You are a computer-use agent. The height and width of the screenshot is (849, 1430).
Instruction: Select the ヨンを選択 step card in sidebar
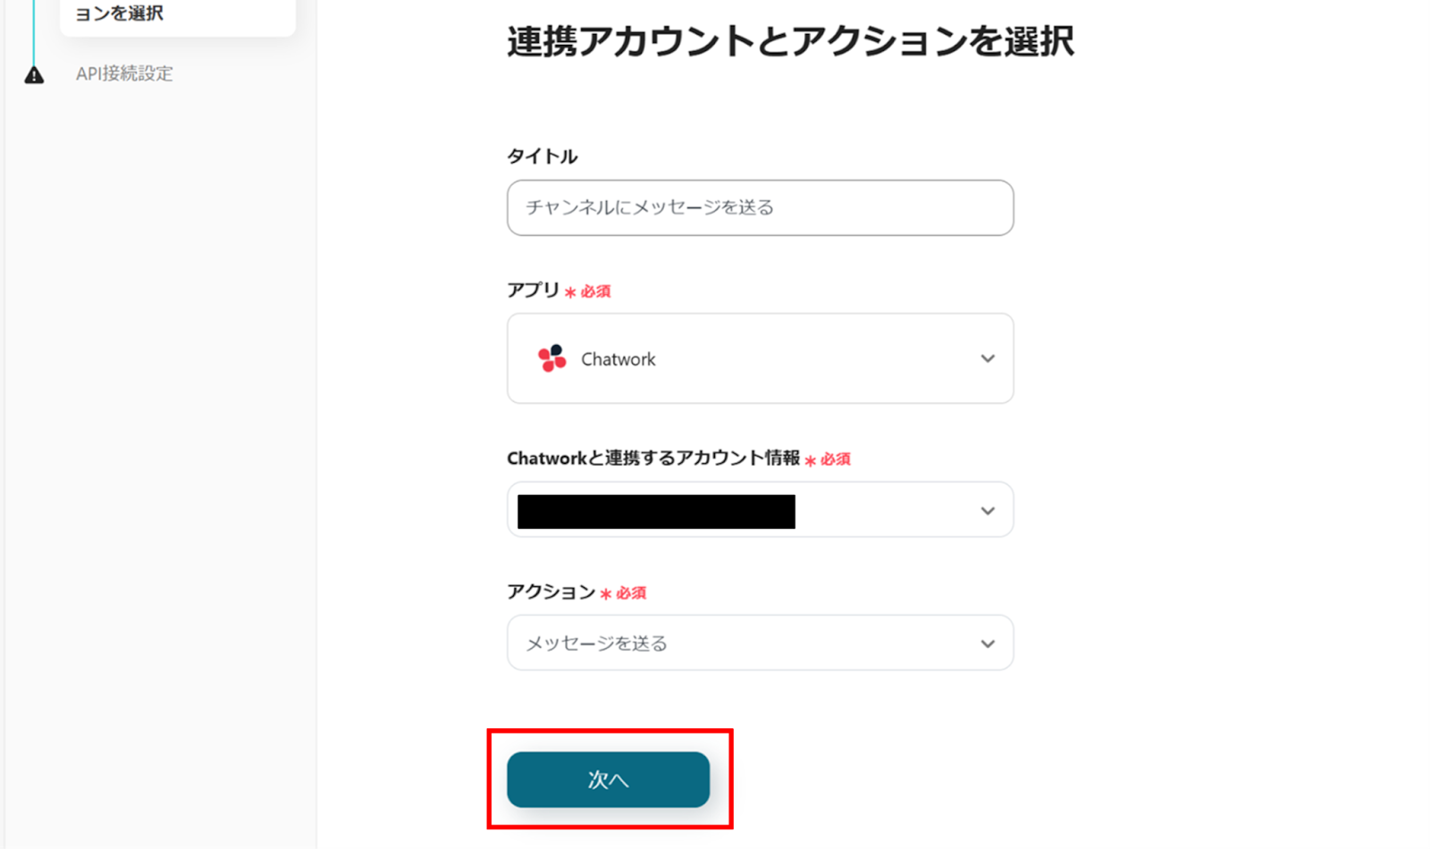coord(177,15)
